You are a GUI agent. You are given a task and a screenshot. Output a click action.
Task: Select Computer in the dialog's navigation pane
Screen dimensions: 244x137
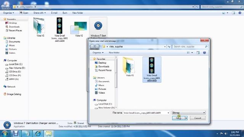[x=101, y=100]
